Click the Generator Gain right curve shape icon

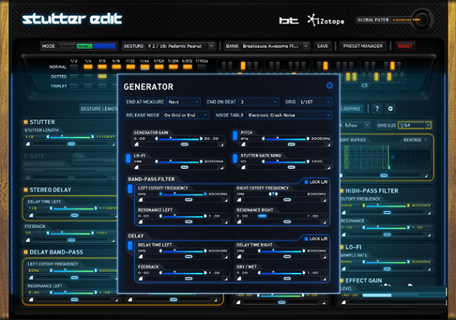click(222, 144)
